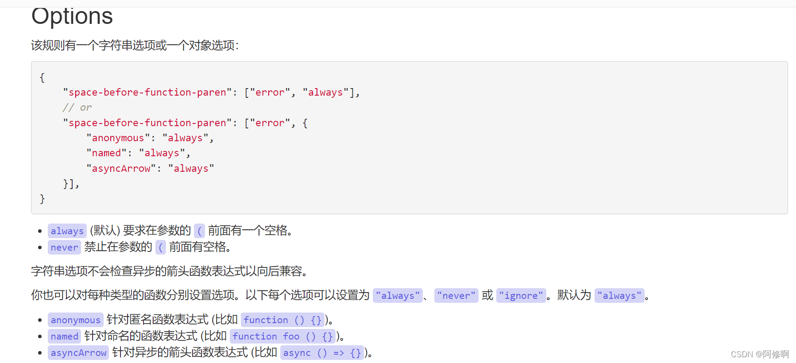The width and height of the screenshot is (796, 363).
Task: Click the intro sentence 该规则有一个字符串选项或一个对象选项
Action: pyautogui.click(x=135, y=45)
